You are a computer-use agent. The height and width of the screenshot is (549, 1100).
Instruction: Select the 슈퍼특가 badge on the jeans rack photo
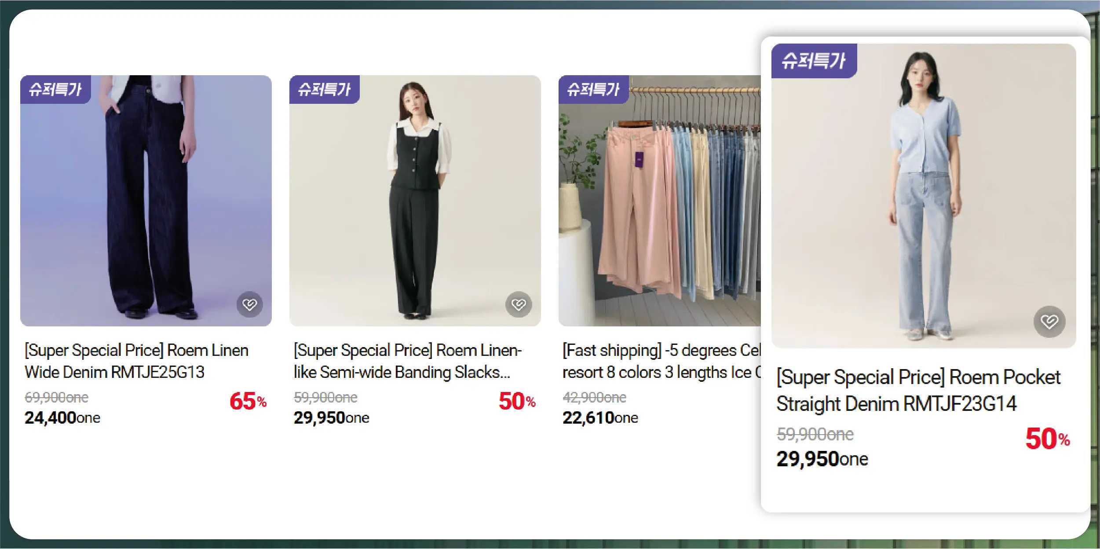click(593, 90)
